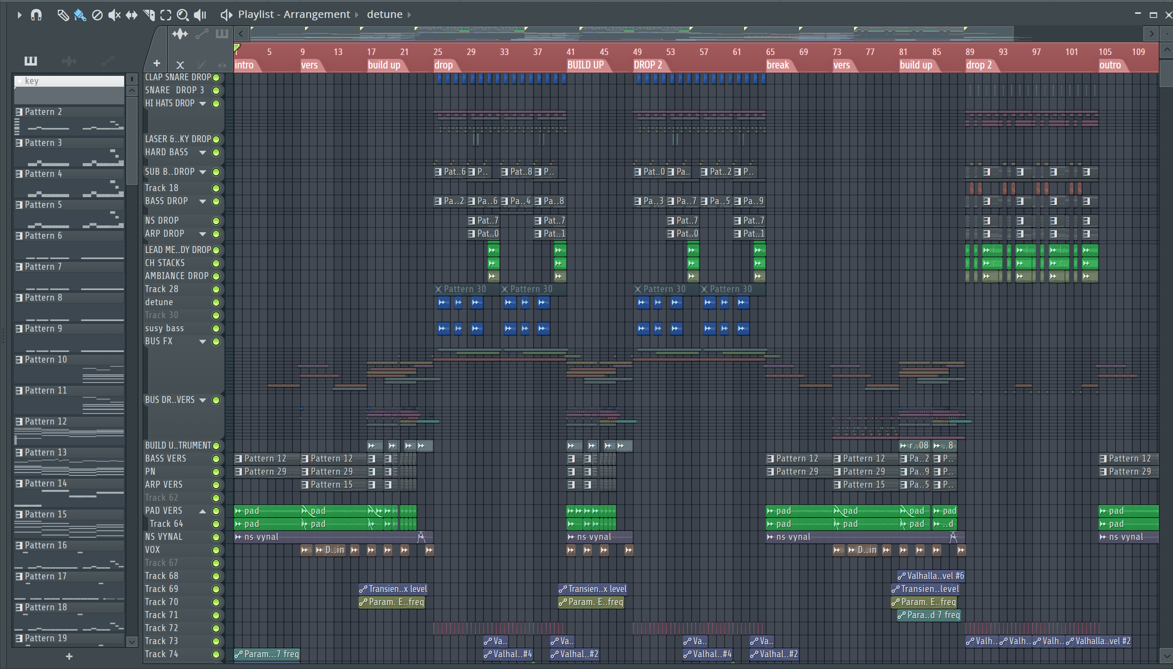Select the Slice tool

point(148,15)
